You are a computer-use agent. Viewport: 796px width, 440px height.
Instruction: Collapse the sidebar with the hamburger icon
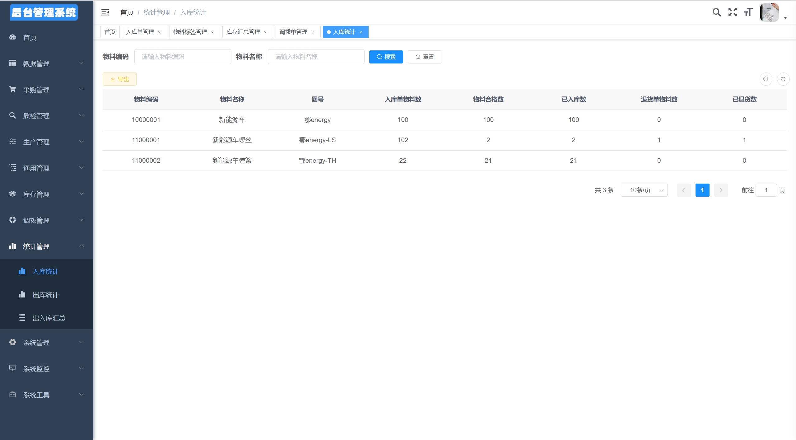pos(105,12)
